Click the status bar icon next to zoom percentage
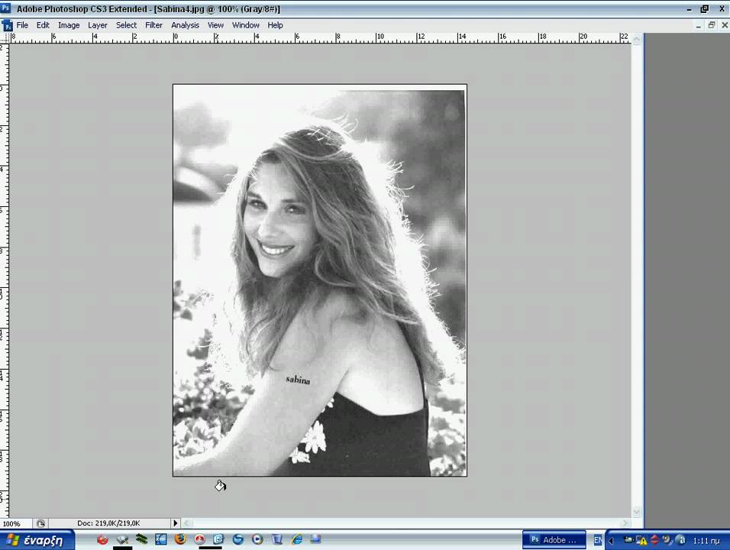Screen dimensions: 730x550 pyautogui.click(x=40, y=523)
